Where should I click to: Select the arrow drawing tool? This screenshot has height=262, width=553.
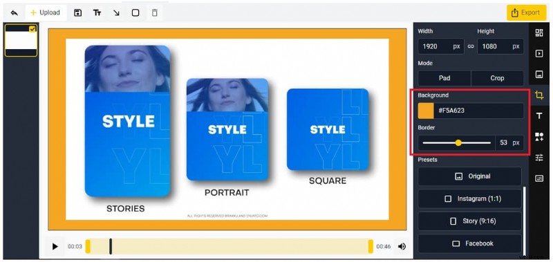click(116, 12)
